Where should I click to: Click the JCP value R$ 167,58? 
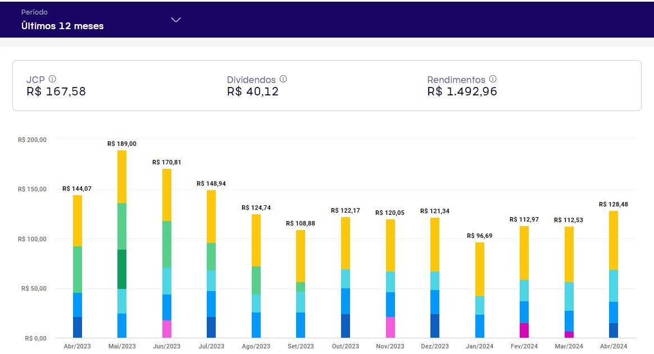click(56, 91)
